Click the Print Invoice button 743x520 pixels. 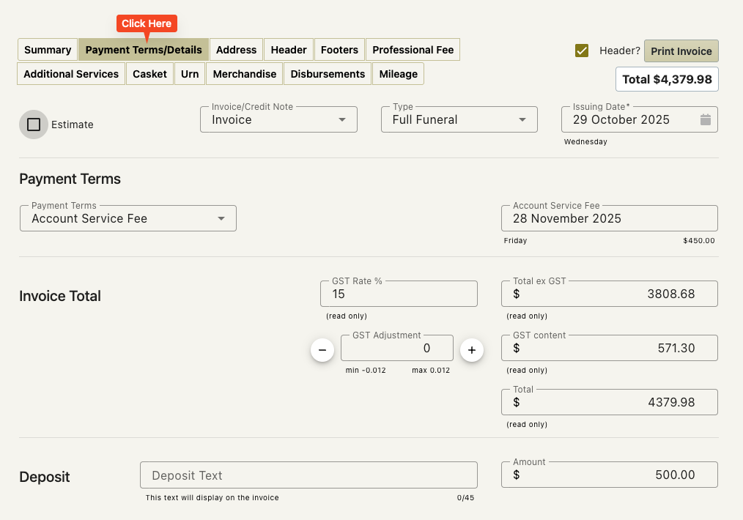[681, 51]
